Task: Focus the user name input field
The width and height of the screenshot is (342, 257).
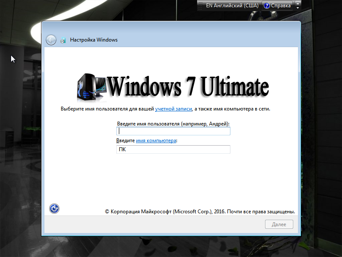Action: tap(173, 131)
